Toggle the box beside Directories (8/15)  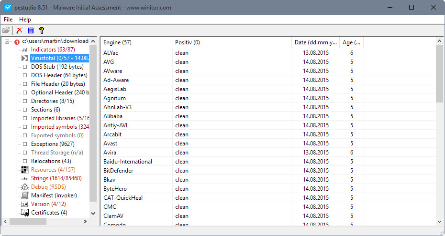tap(25, 101)
